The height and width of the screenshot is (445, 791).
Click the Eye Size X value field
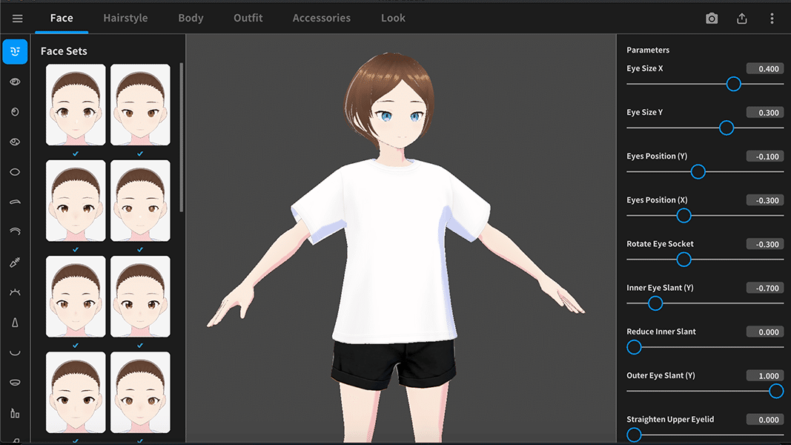(765, 69)
